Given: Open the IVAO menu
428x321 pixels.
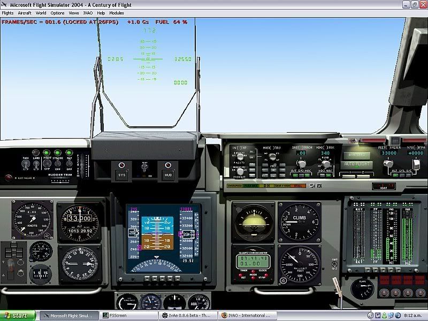Looking at the screenshot, I should (x=88, y=13).
